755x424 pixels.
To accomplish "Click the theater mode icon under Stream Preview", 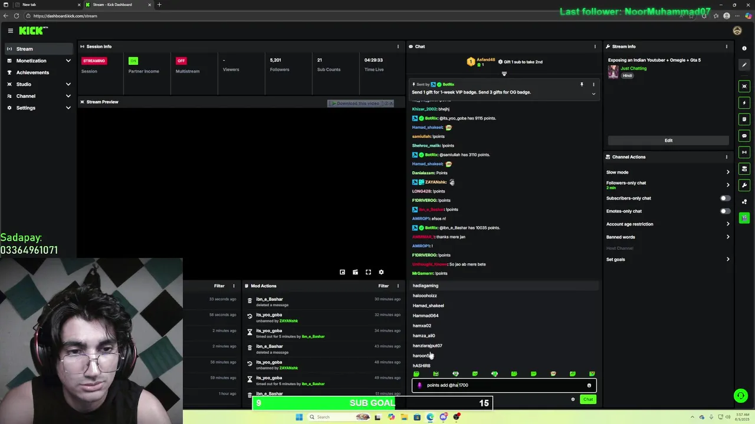I will (x=355, y=272).
